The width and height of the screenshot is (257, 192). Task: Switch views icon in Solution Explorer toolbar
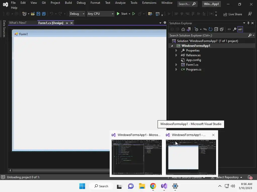189,29
